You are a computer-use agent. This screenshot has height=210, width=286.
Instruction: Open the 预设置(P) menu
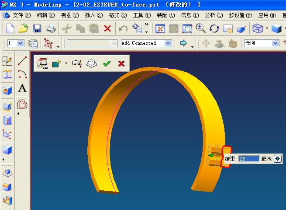[x=241, y=15]
